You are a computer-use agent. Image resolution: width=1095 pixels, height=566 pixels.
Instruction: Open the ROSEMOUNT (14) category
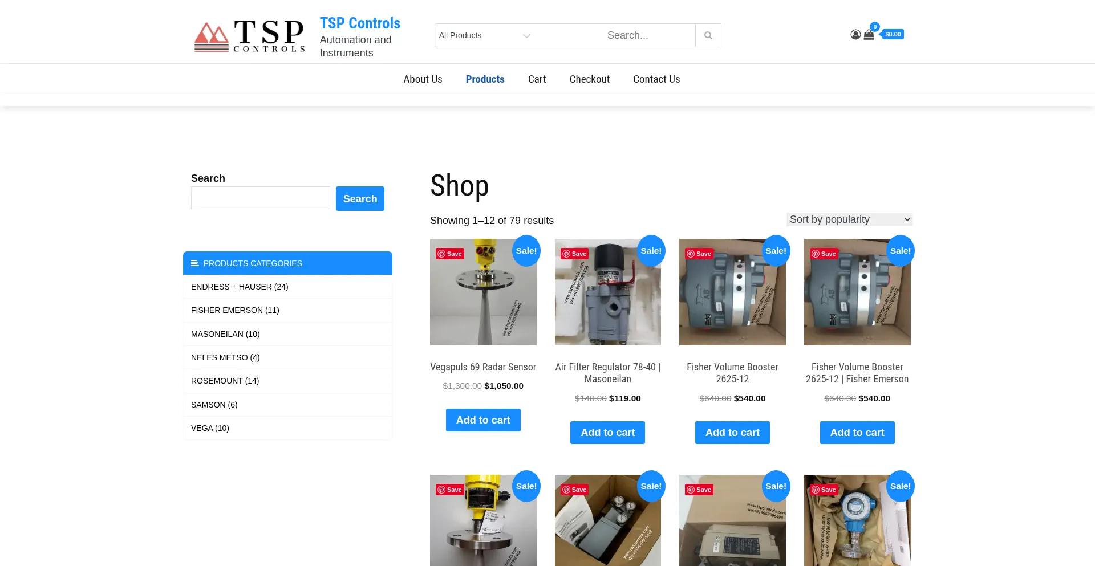coord(225,381)
